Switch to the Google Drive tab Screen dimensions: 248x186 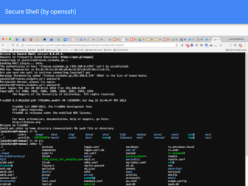click(x=141, y=40)
